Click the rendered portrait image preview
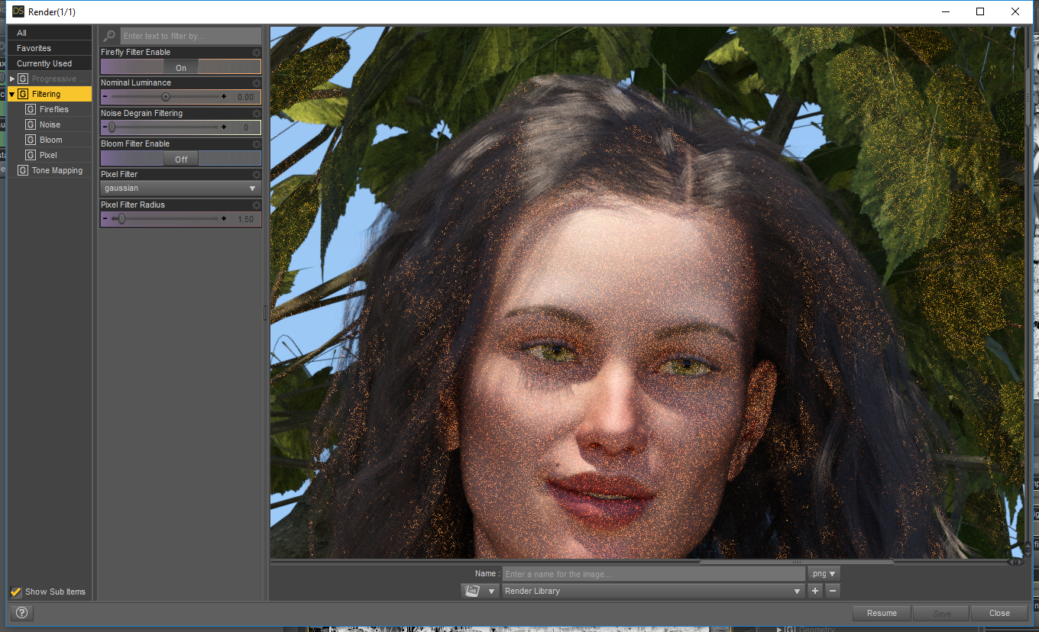This screenshot has height=632, width=1039. point(648,292)
